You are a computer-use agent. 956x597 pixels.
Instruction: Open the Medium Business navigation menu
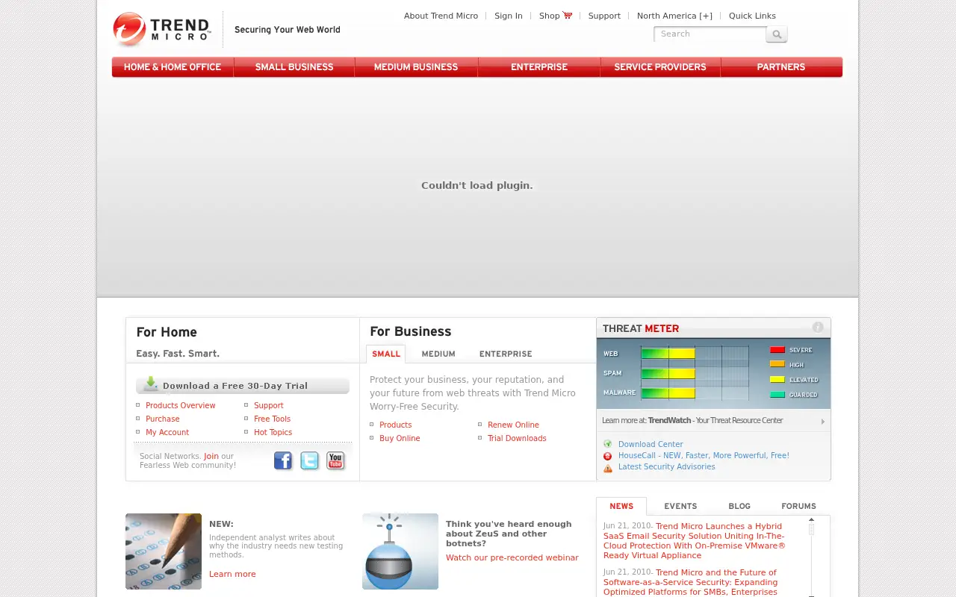(416, 67)
